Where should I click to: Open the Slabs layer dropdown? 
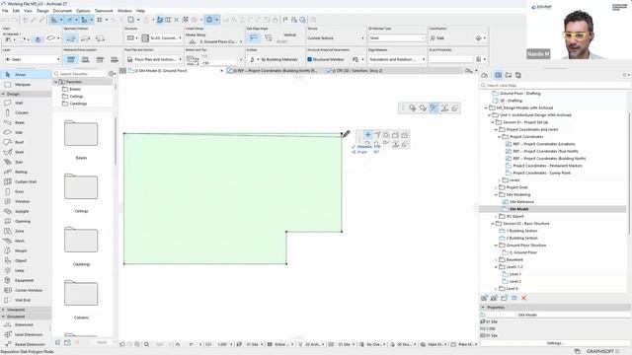[32, 59]
